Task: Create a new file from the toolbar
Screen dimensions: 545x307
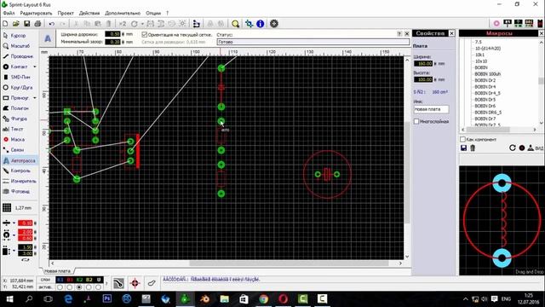Action: pyautogui.click(x=5, y=24)
